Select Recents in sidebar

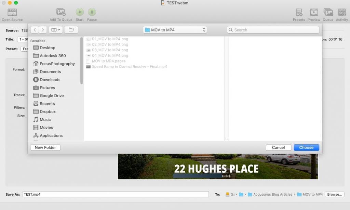[x=44, y=104]
